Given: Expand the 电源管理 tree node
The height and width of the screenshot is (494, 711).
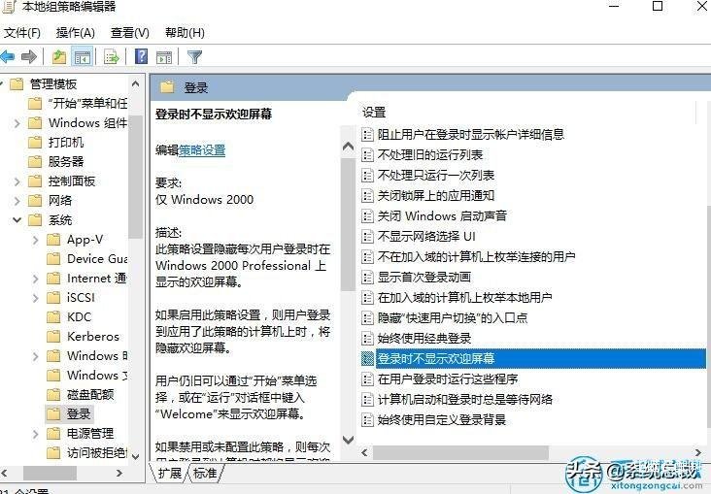Looking at the screenshot, I should click(35, 434).
